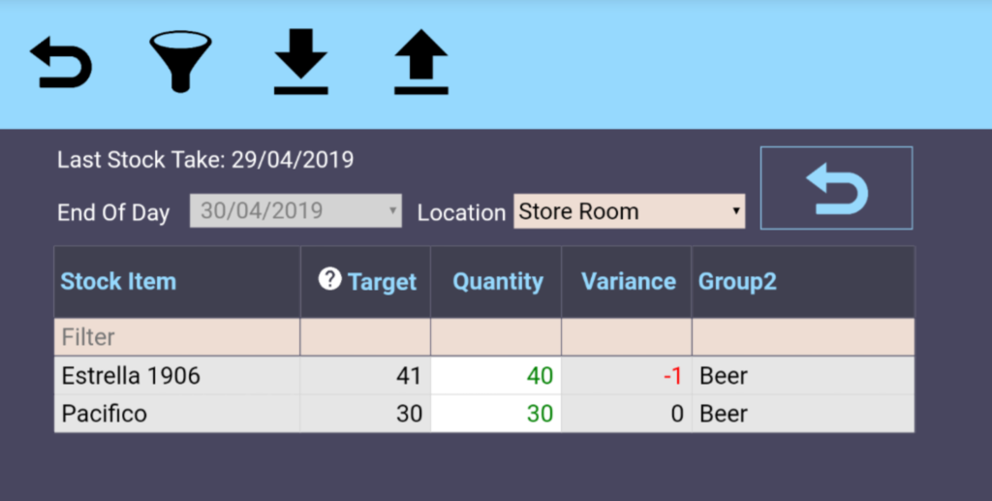Select the Pacifico row name
Viewport: 992px width, 501px height.
[x=105, y=414]
